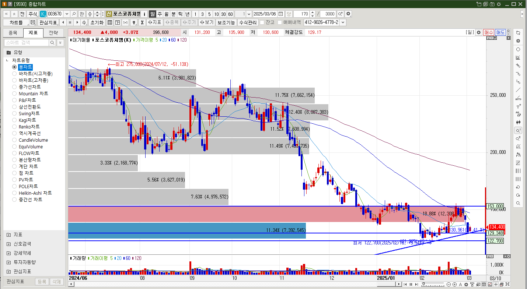The width and height of the screenshot is (527, 289).
Task: Click the playback pause button below chart
Action: pos(411,285)
